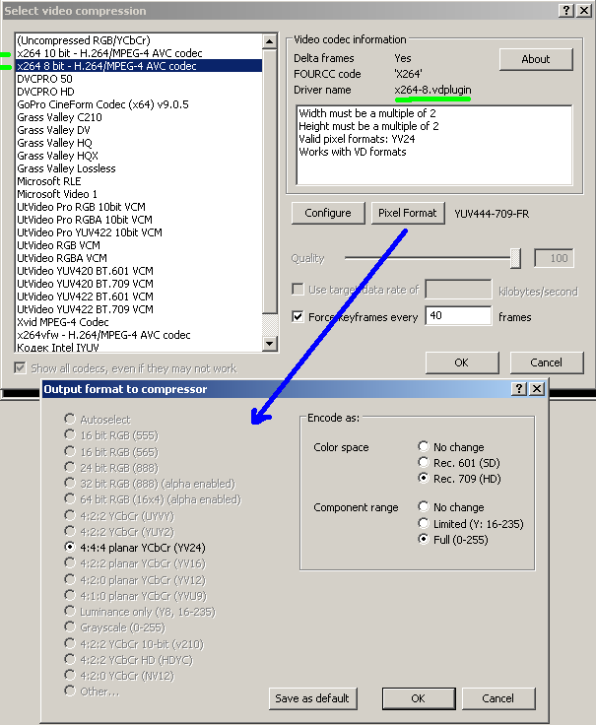The width and height of the screenshot is (596, 725).
Task: Open codec Configure dialog
Action: (328, 213)
